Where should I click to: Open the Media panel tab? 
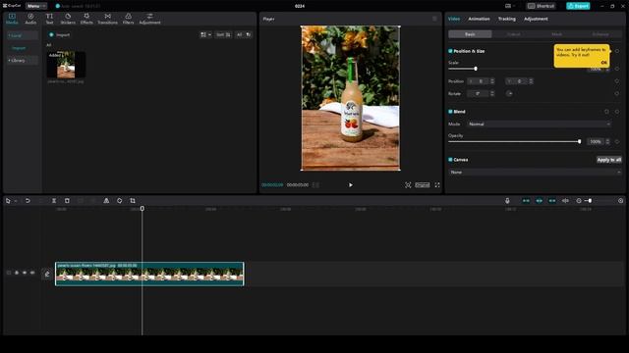12,19
